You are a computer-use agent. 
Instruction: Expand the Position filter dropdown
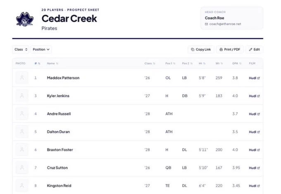pos(41,49)
